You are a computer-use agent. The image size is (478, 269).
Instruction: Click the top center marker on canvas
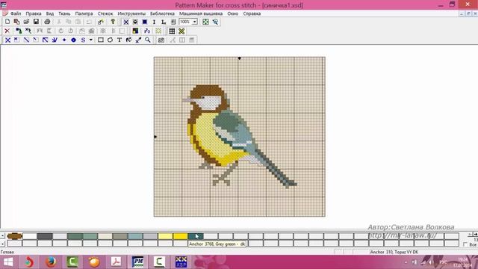pos(239,58)
